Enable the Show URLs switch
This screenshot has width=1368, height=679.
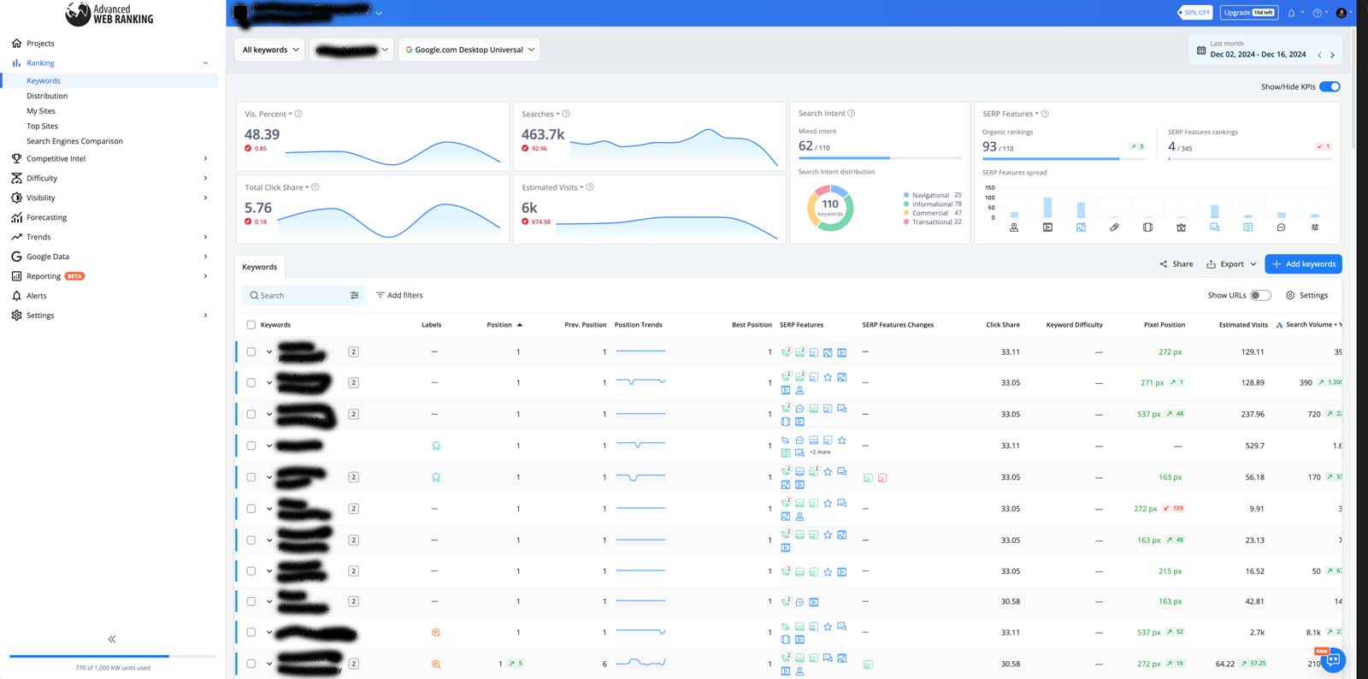click(x=1260, y=295)
